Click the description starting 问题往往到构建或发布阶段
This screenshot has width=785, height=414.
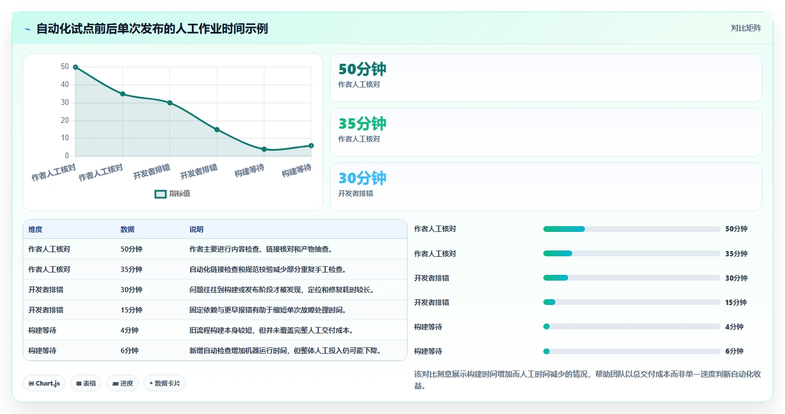(x=282, y=290)
